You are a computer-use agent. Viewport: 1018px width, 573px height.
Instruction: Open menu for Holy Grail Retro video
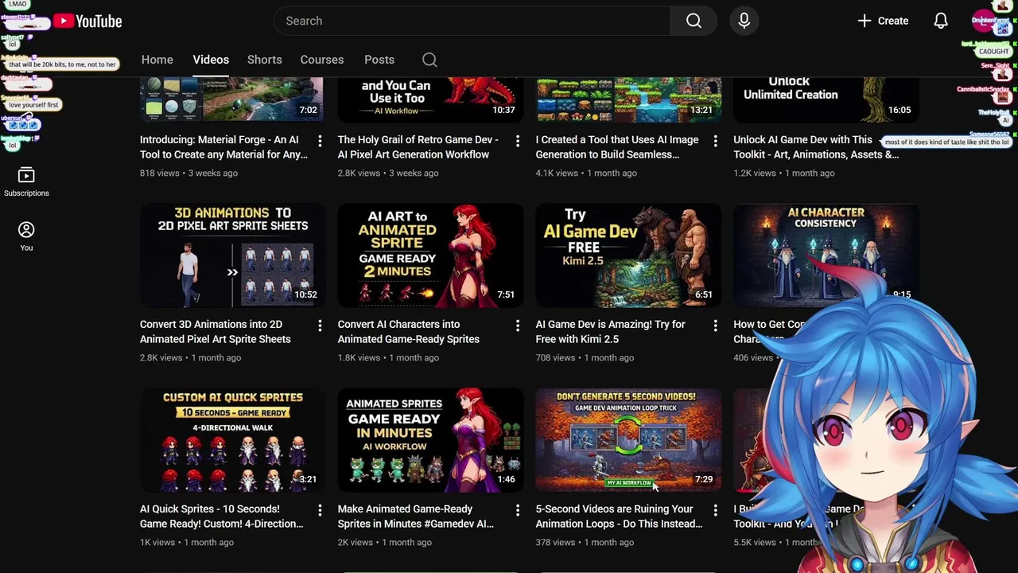point(518,141)
